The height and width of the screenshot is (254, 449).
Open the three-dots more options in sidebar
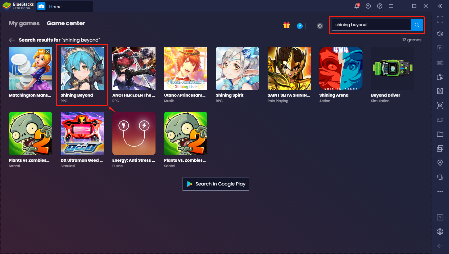(440, 192)
